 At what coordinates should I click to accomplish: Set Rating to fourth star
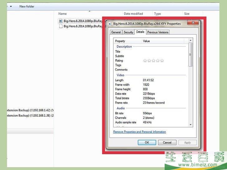tap(158, 61)
